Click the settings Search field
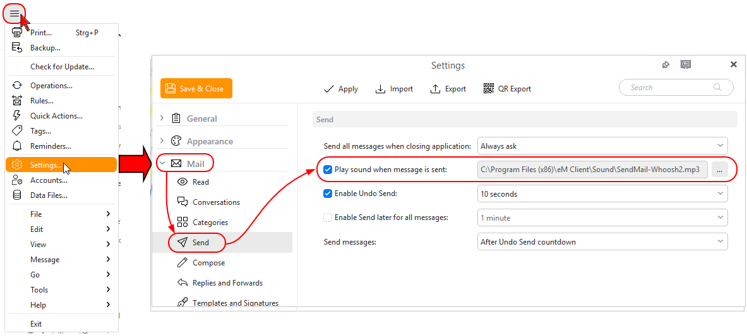747x336 pixels. click(x=669, y=88)
